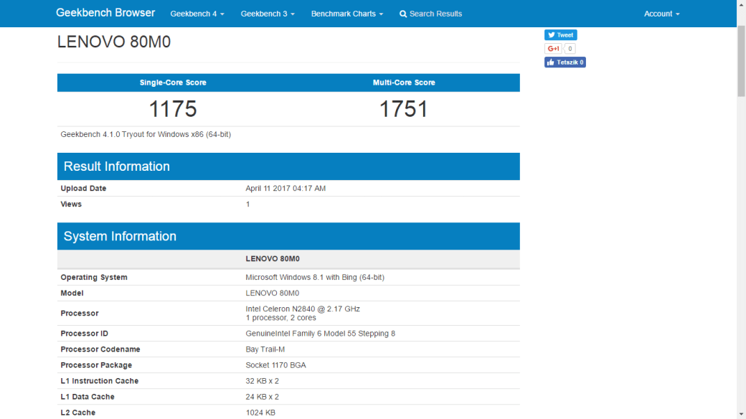The width and height of the screenshot is (746, 419).
Task: Click the Intel Celeron N2840 processor link
Action: pyautogui.click(x=303, y=309)
